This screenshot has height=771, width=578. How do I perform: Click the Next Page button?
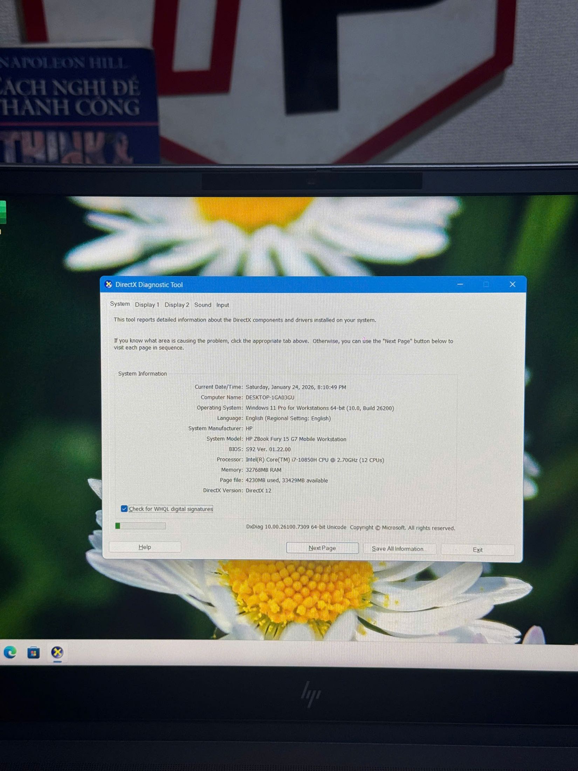[x=322, y=548]
